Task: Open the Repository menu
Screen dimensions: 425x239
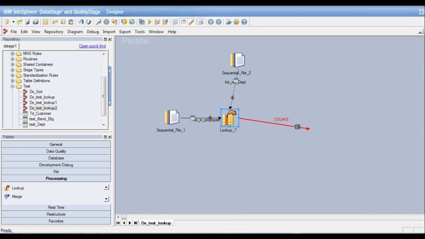Action: point(54,32)
